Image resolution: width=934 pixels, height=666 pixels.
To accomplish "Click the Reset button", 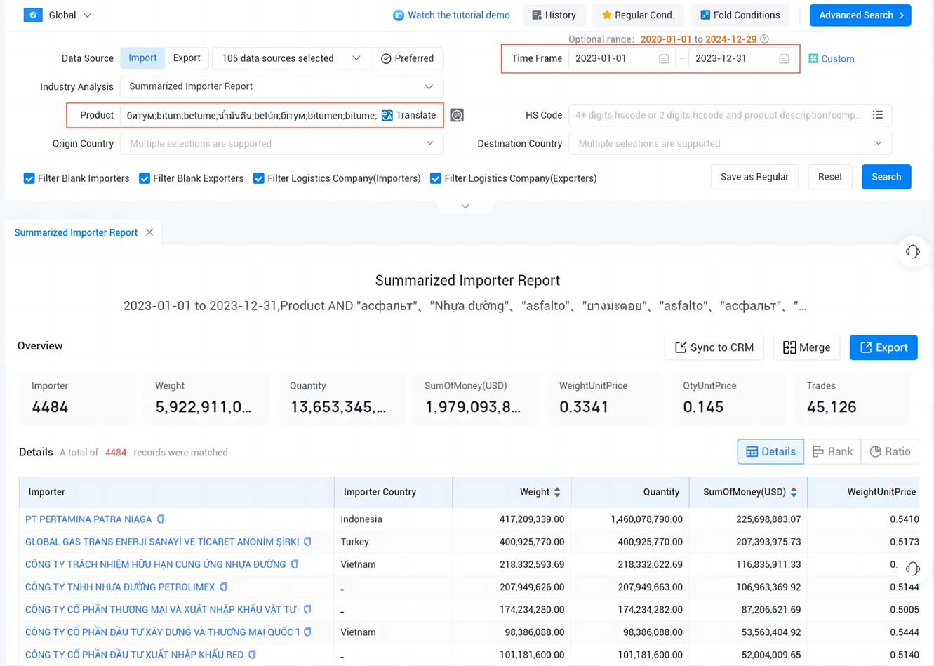I will [x=830, y=177].
